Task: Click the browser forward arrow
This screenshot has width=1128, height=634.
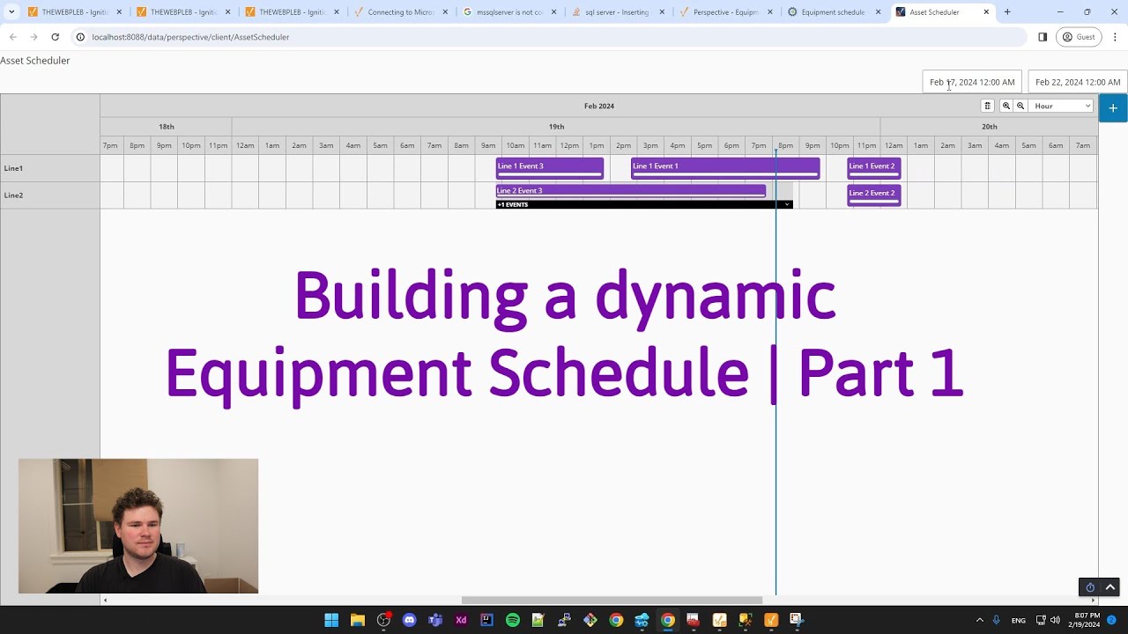Action: click(x=33, y=37)
